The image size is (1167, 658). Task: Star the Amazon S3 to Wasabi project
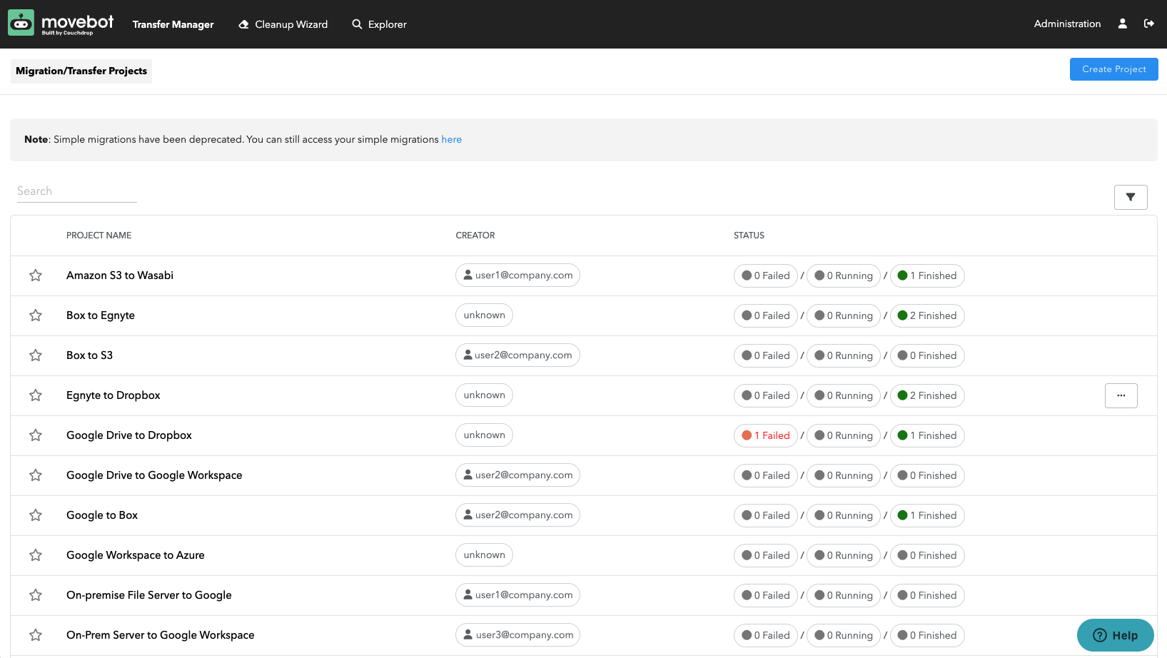(36, 275)
